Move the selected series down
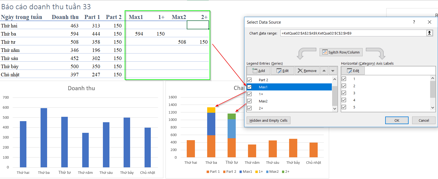The width and height of the screenshot is (438, 179). [x=333, y=71]
